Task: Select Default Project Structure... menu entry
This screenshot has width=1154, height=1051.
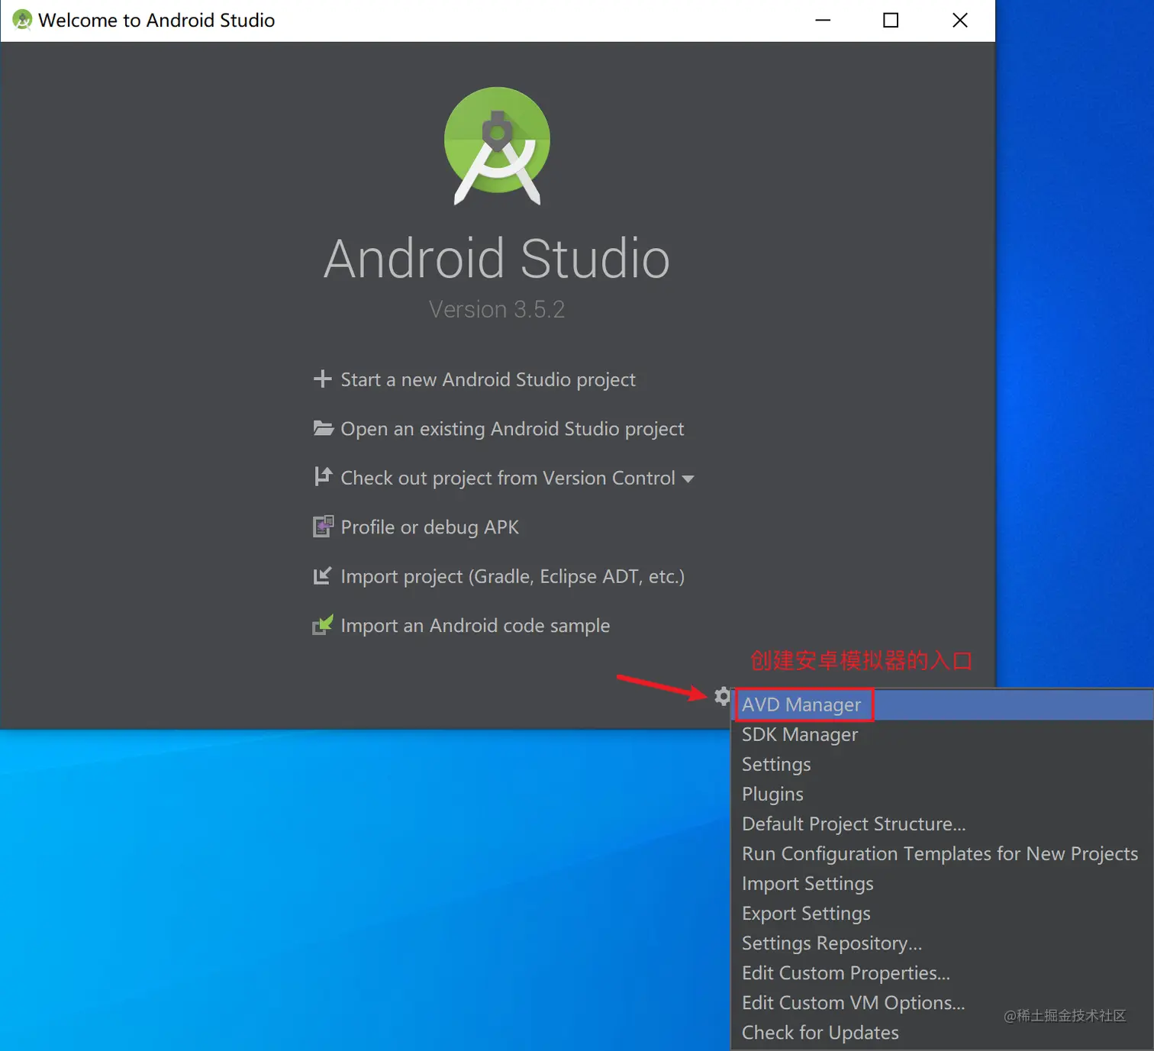Action: [x=943, y=824]
